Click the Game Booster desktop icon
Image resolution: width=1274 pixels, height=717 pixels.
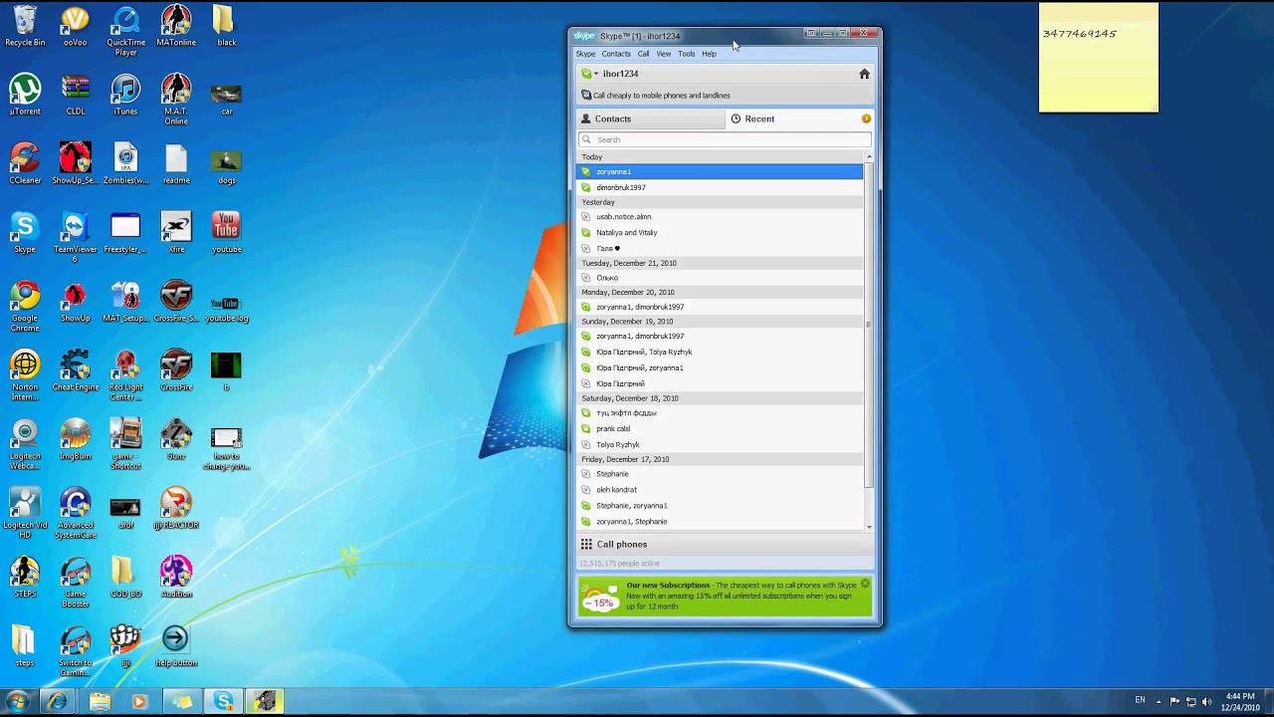tap(76, 582)
